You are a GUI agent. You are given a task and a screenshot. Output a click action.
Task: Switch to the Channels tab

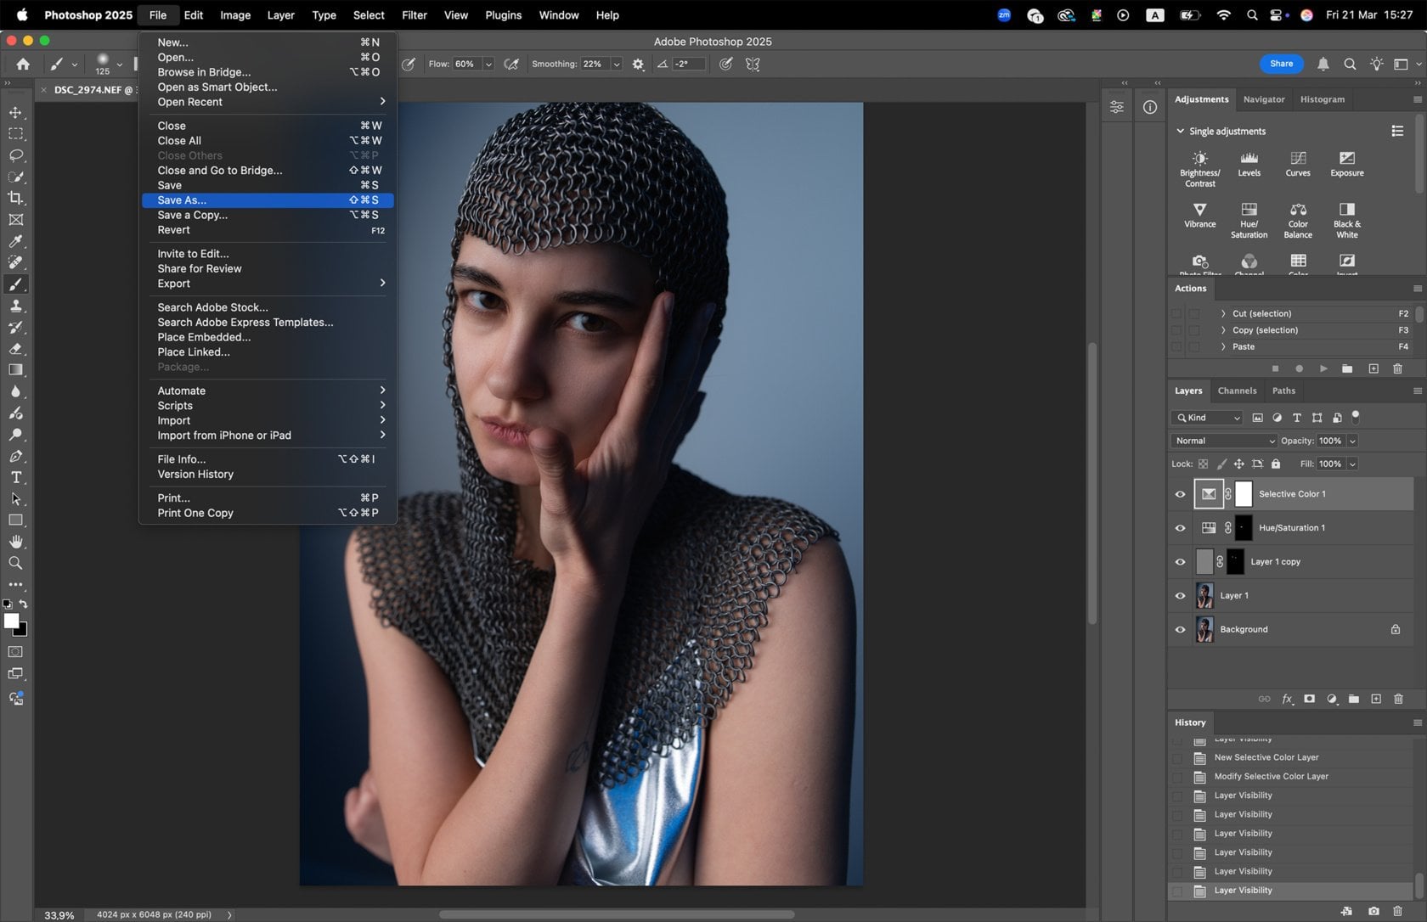(1237, 391)
